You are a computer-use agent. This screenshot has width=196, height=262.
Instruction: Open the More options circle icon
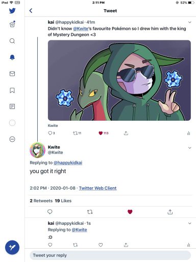pyautogui.click(x=12, y=139)
